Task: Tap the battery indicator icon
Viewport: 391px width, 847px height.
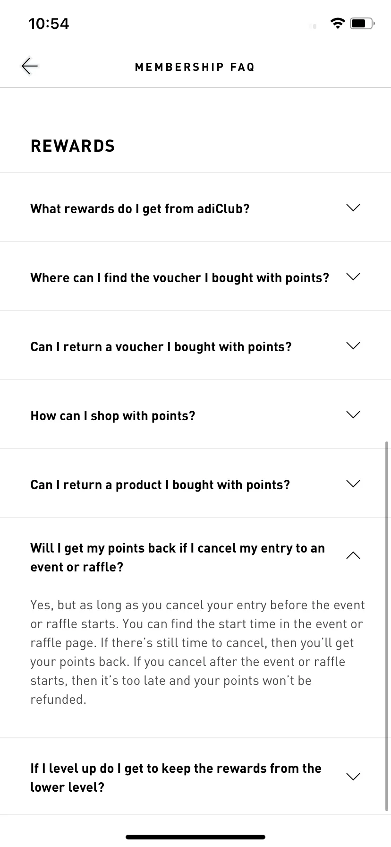Action: click(362, 23)
